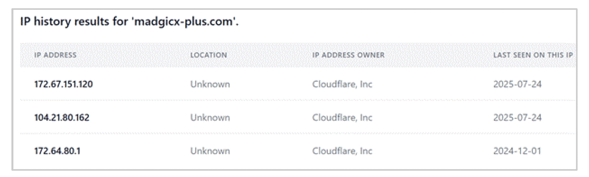
Task: Click the 2025-07-24 date for 172.67.151.120
Action: pyautogui.click(x=517, y=84)
